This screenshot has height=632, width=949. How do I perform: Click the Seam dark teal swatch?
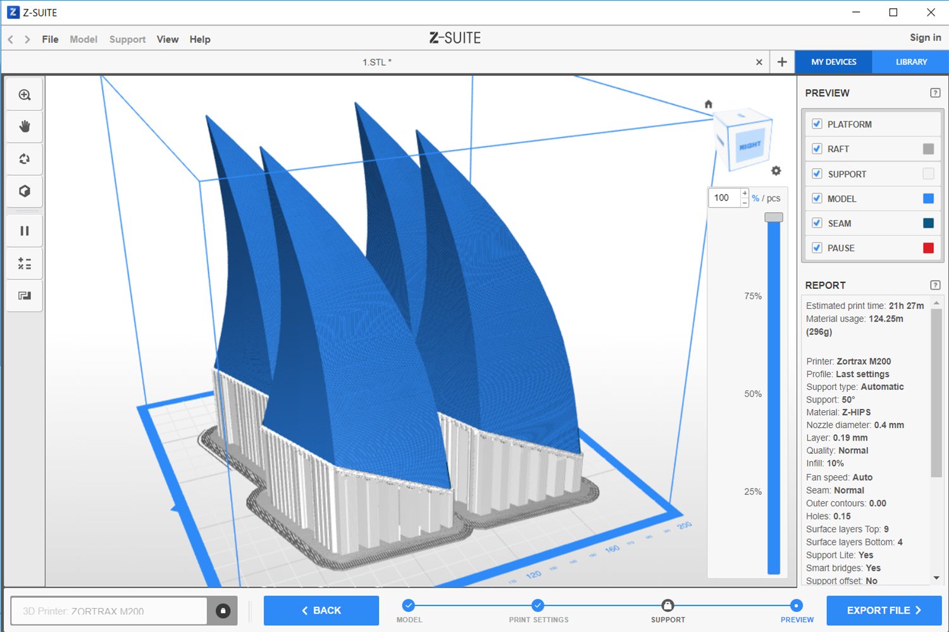(x=928, y=223)
